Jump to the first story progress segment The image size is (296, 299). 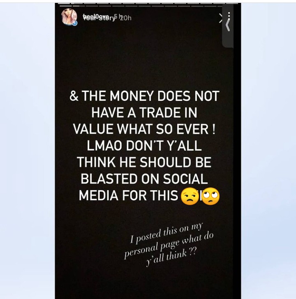[x=64, y=3]
